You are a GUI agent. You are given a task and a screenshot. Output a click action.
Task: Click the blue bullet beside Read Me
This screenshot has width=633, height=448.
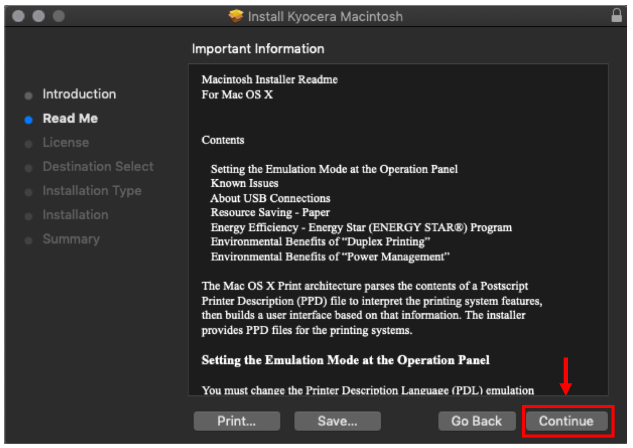pyautogui.click(x=28, y=120)
